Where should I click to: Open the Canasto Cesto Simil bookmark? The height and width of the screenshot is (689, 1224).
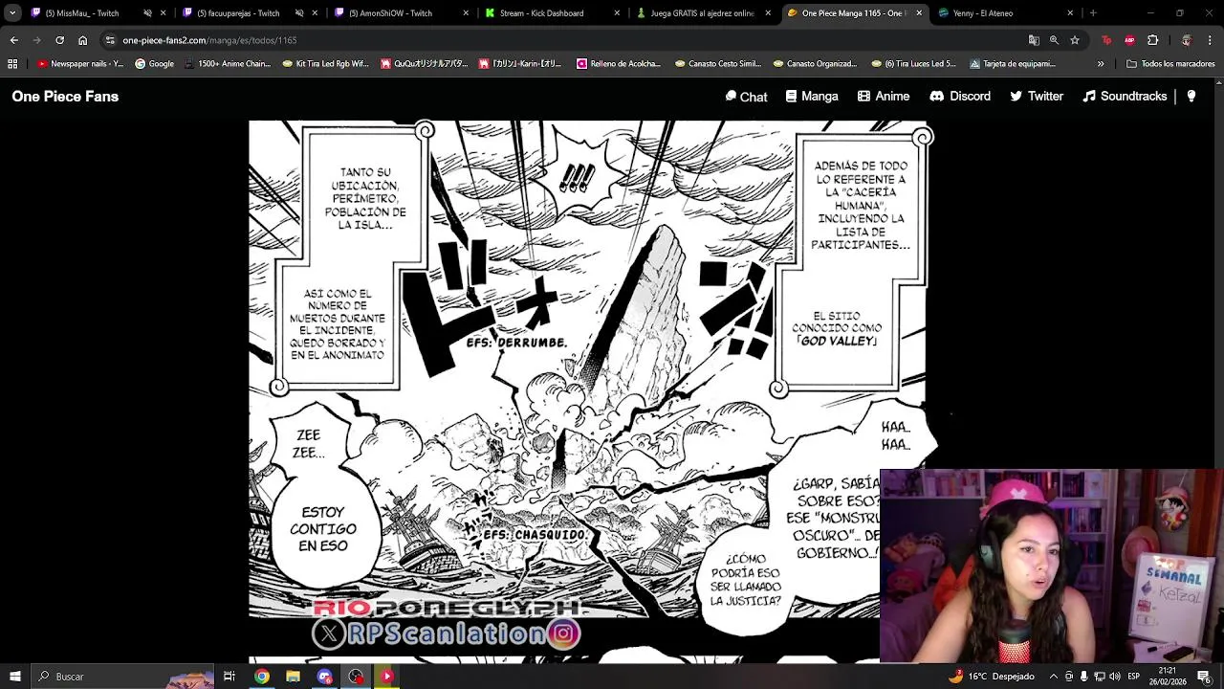(x=718, y=64)
